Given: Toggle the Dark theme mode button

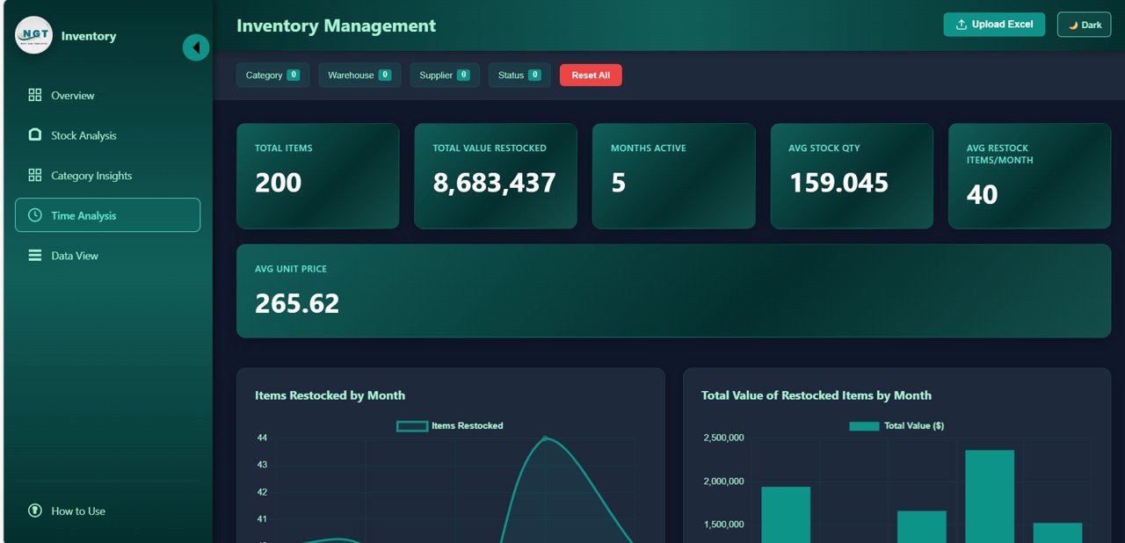Looking at the screenshot, I should coord(1084,25).
